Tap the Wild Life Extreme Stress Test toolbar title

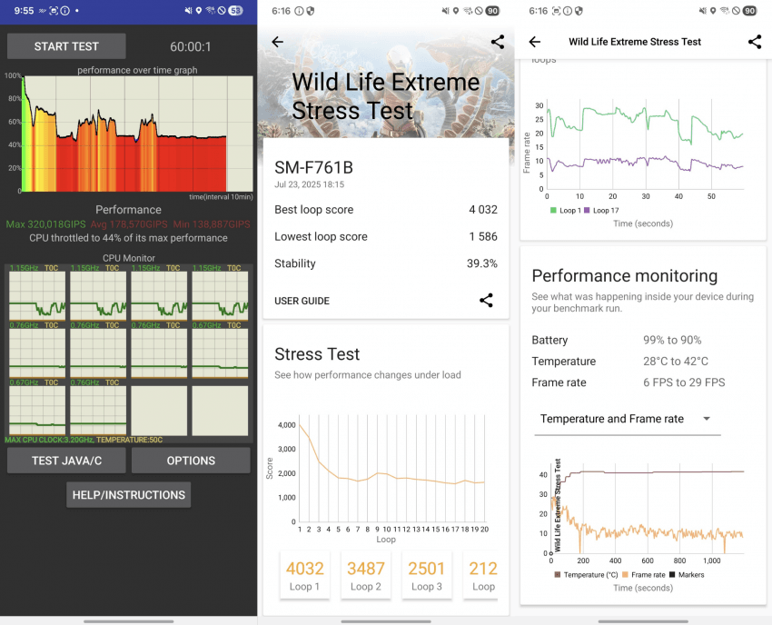635,42
